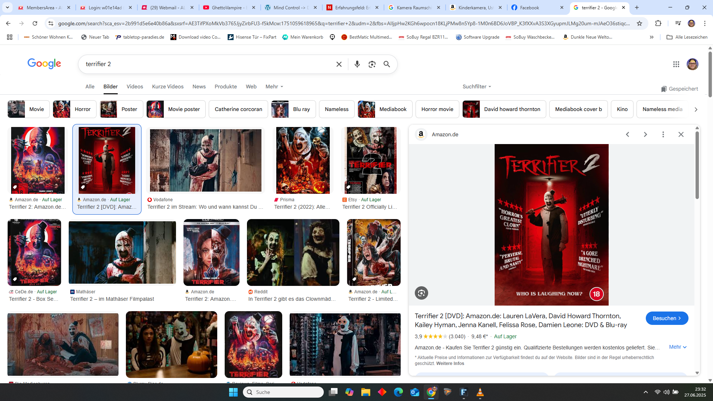Switch to Kurze Videos tab
This screenshot has height=401, width=713.
pos(168,87)
